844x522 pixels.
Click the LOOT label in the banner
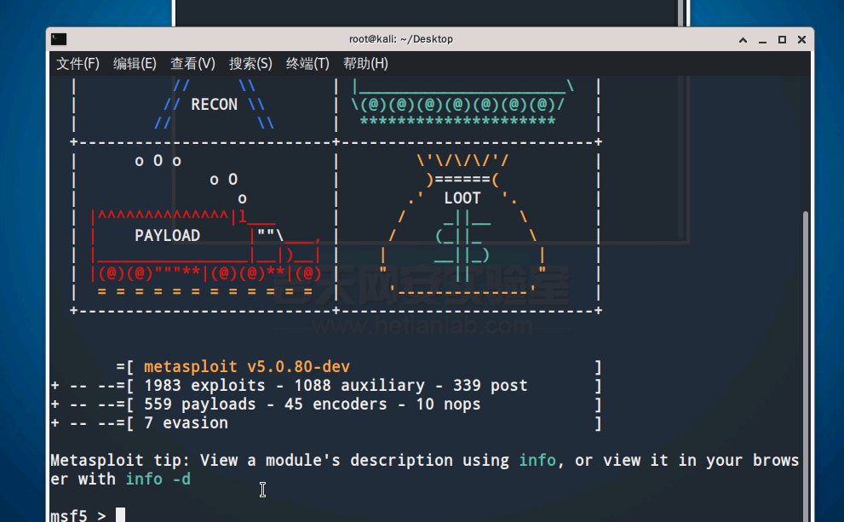click(462, 198)
